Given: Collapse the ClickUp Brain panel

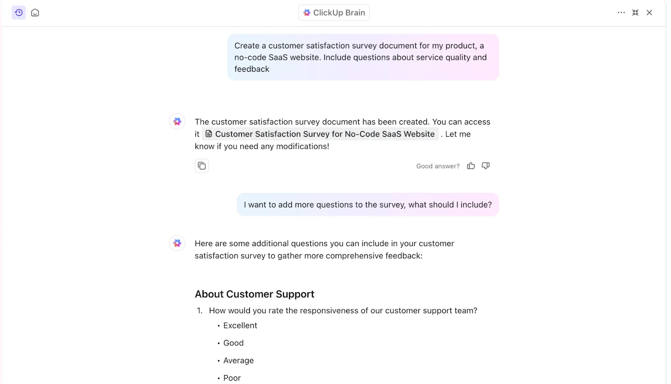Looking at the screenshot, I should click(x=635, y=13).
